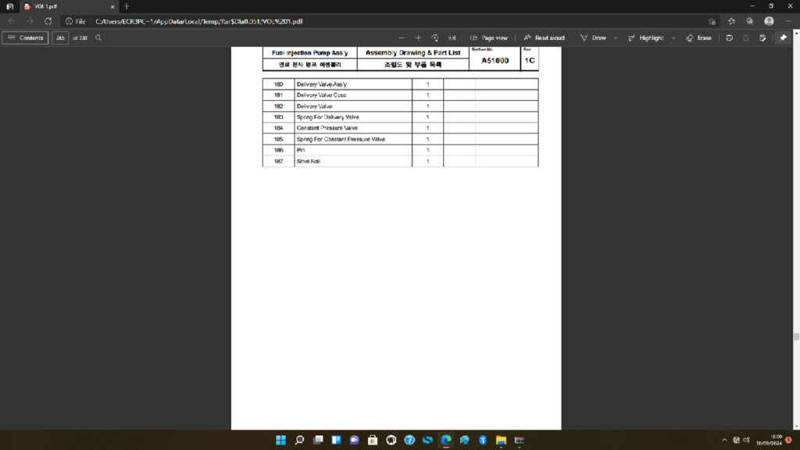
Task: Open a new browser tab
Action: click(x=127, y=6)
